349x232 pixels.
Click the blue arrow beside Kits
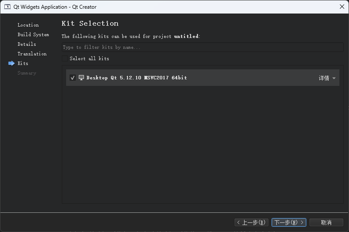point(11,63)
